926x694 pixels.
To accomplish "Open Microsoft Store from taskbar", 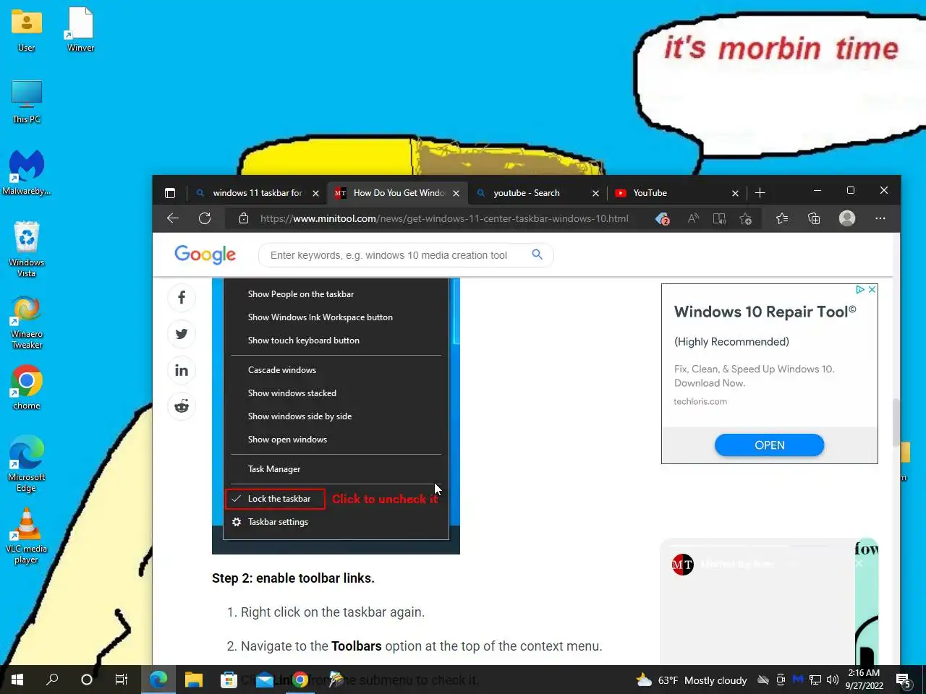I will [x=229, y=680].
